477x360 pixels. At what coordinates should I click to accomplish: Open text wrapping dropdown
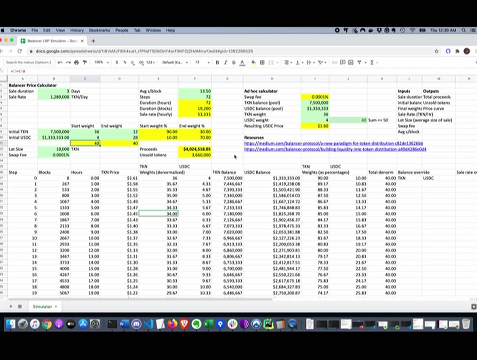[310, 62]
